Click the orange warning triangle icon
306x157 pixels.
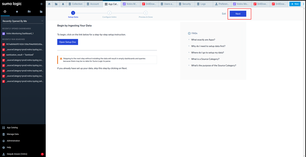(61, 58)
